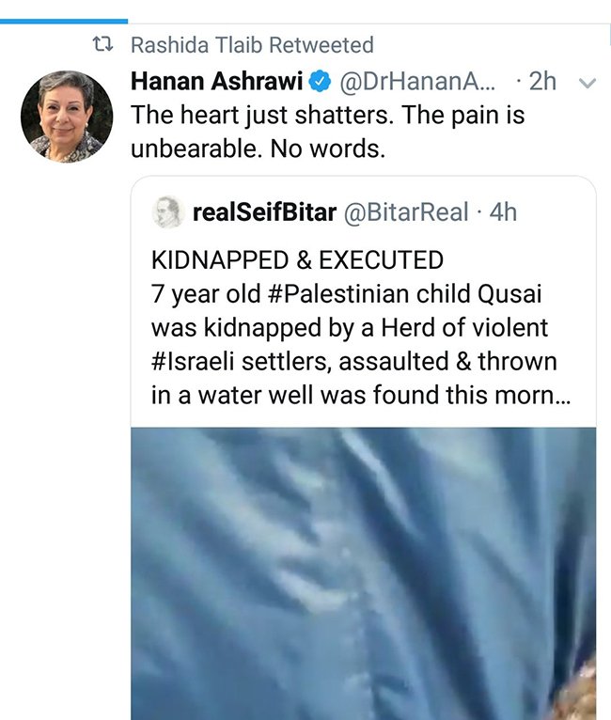Click the blue verified badge
Image resolution: width=611 pixels, height=720 pixels.
coord(321,82)
